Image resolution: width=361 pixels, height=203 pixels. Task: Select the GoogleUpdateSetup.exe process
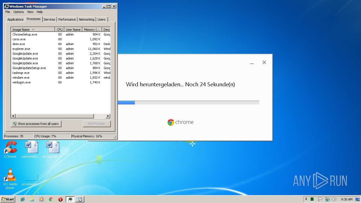point(61,68)
